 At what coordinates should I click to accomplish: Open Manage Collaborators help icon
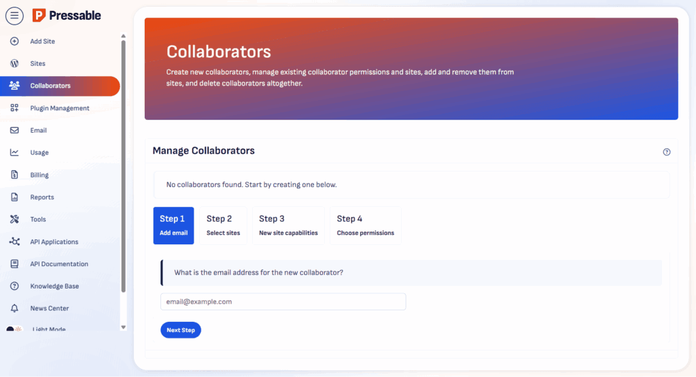tap(667, 152)
